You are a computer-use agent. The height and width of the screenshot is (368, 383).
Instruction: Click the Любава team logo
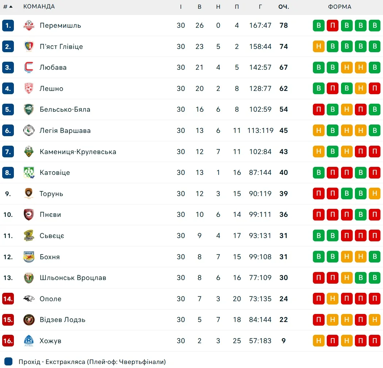point(28,68)
